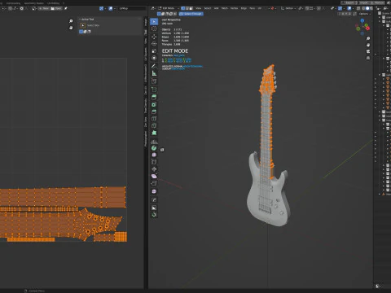Open the View menu in 3D viewport
Screen dimensions: 391x293
pyautogui.click(x=199, y=8)
